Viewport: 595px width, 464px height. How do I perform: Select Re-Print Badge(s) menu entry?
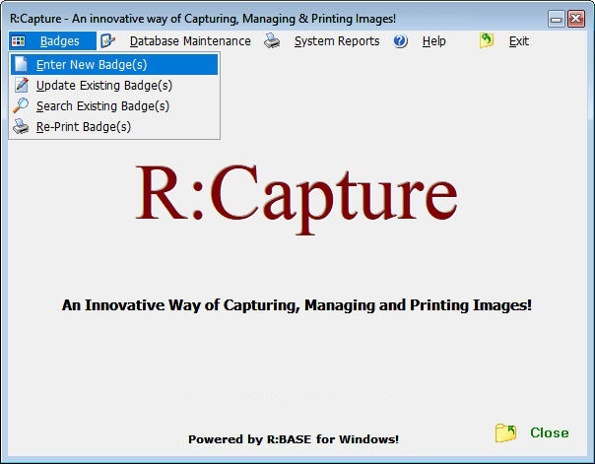tap(114, 126)
